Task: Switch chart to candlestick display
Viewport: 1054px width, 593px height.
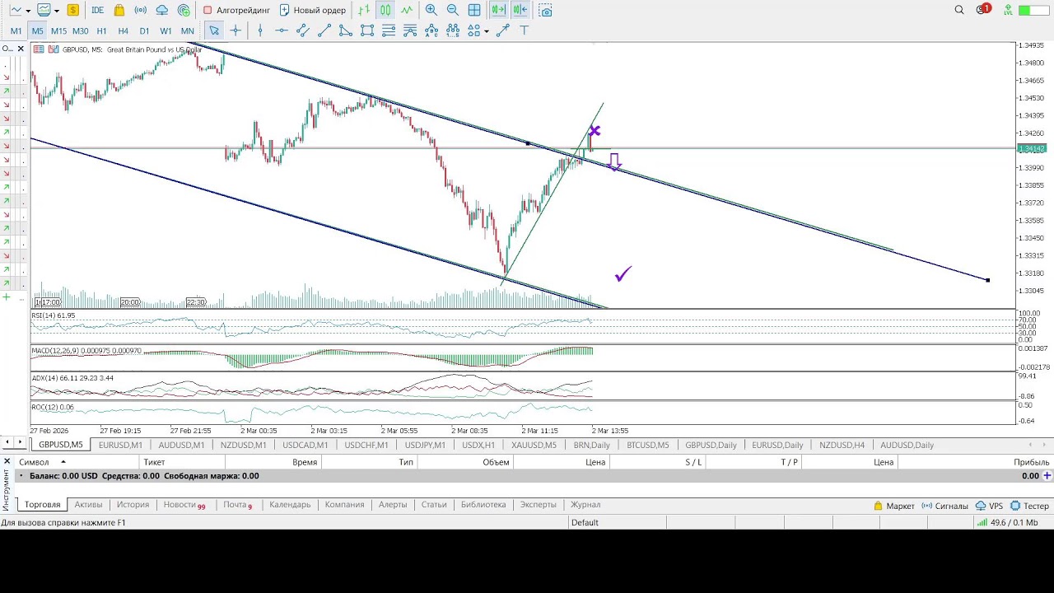Action: click(x=385, y=10)
